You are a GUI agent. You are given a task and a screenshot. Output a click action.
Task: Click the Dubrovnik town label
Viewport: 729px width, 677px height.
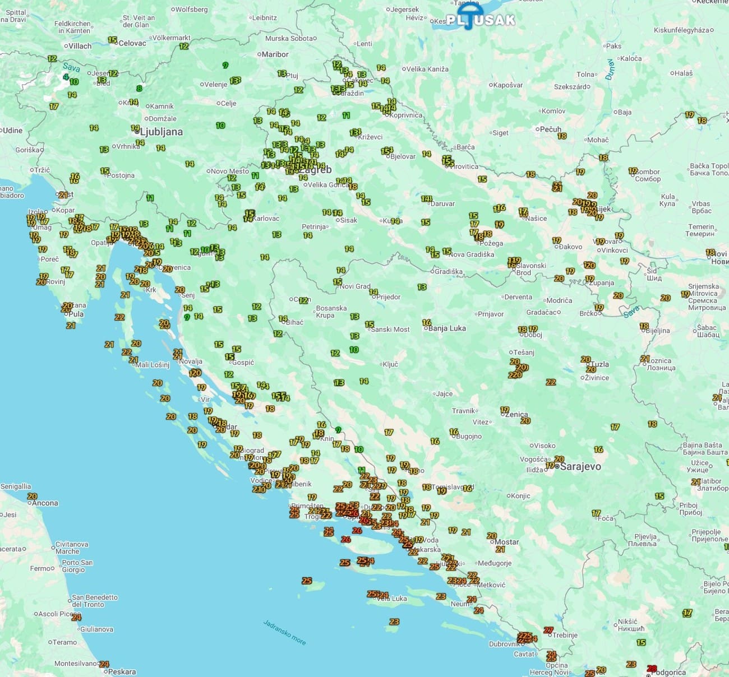coord(504,644)
